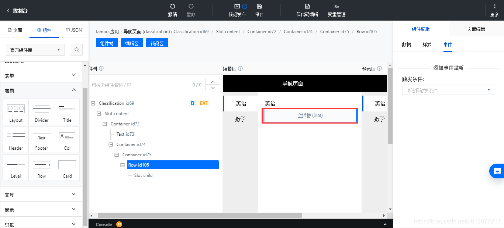Click the horizontal scrollbar thumb
Screen dimensions: 504x228
(x=200, y=215)
